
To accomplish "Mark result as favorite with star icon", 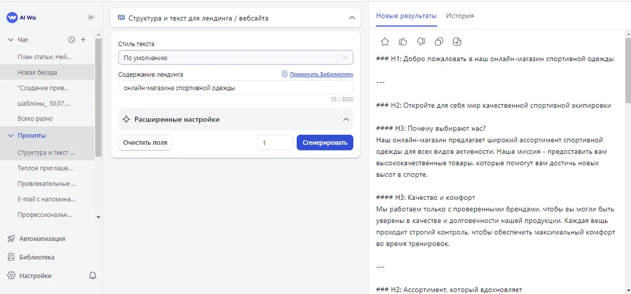I will [x=385, y=42].
